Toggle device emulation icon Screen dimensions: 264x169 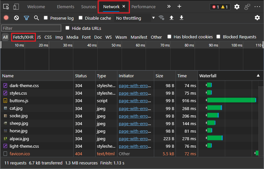[x=16, y=7]
